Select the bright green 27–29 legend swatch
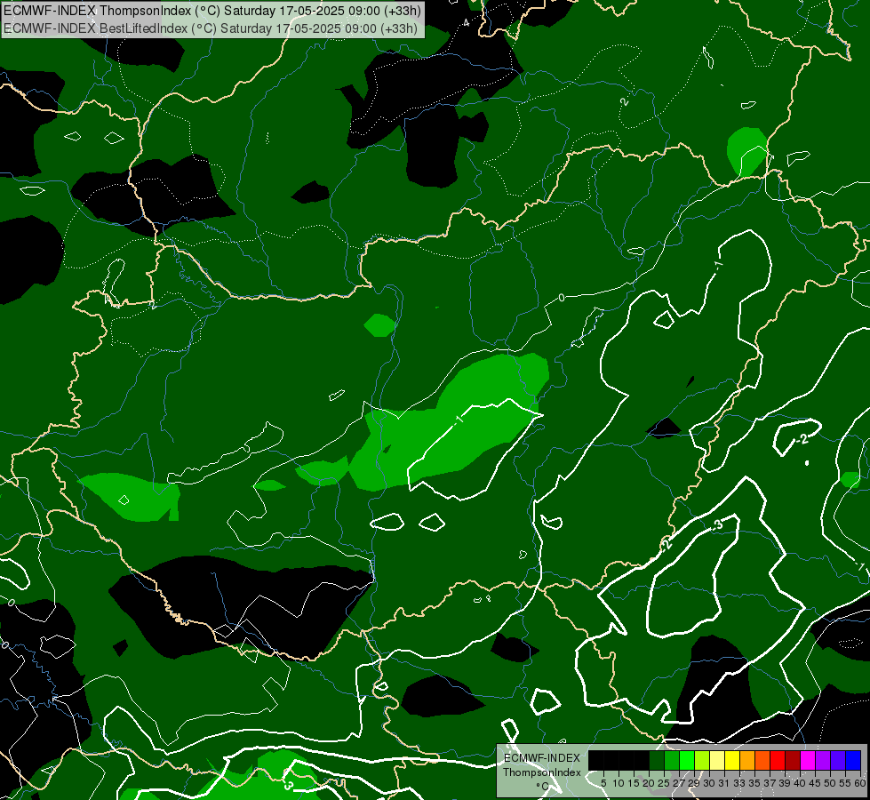 pos(687,760)
